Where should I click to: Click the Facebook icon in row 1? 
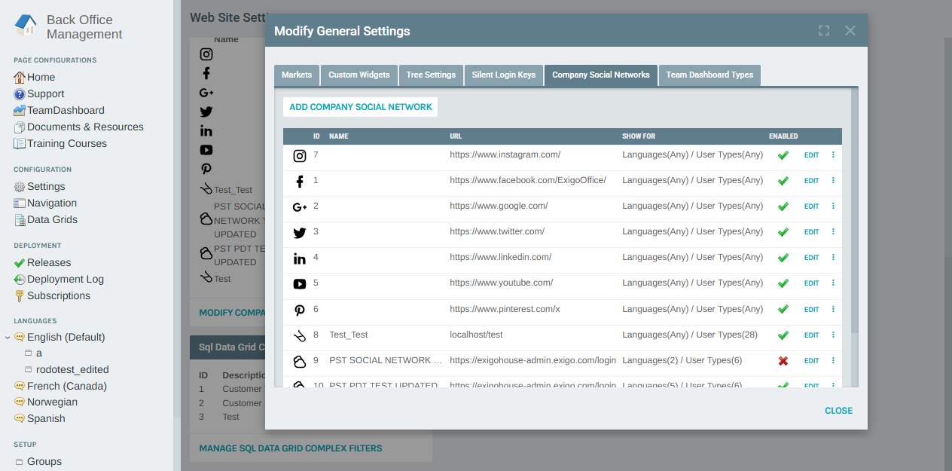point(300,182)
